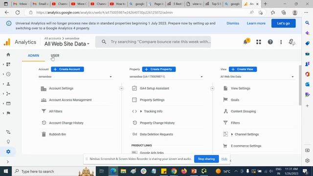Click Stop sharing button
This screenshot has width=313, height=176.
(x=206, y=159)
